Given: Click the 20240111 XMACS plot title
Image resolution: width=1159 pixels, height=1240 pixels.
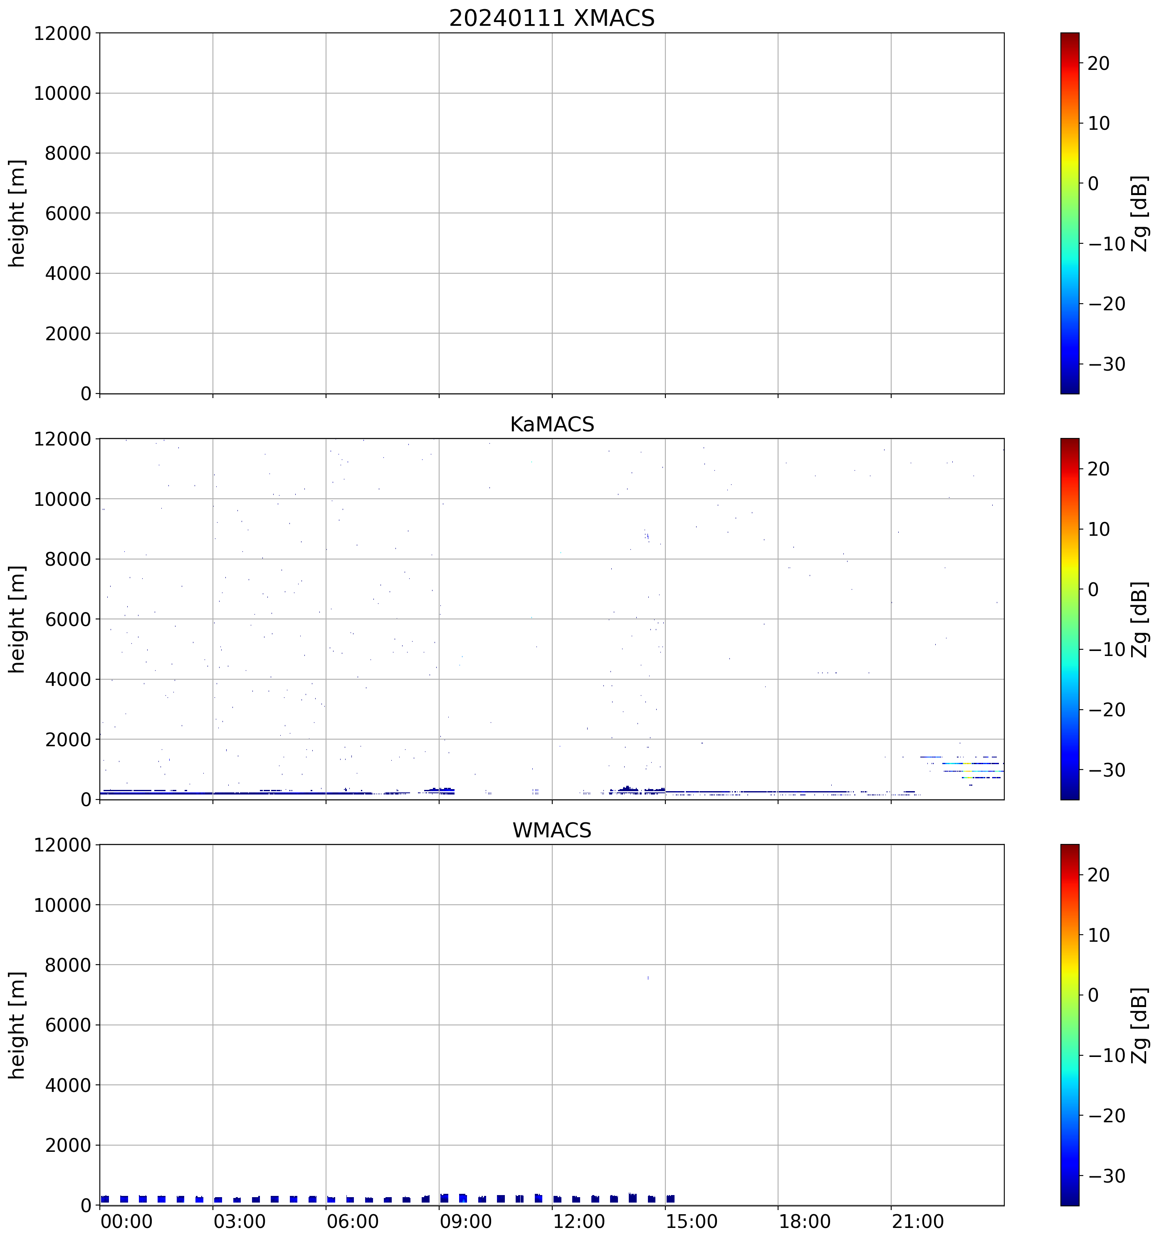Looking at the screenshot, I should click(x=551, y=18).
